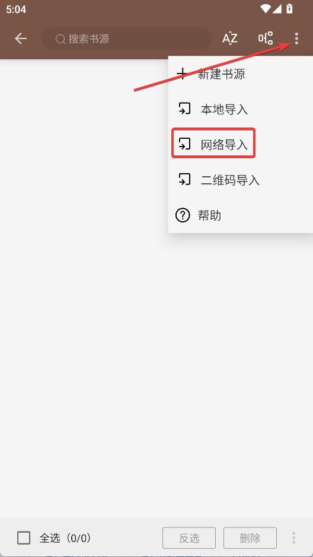This screenshot has height=557, width=313.
Task: Check the 全选 checkbox
Action: pyautogui.click(x=24, y=538)
